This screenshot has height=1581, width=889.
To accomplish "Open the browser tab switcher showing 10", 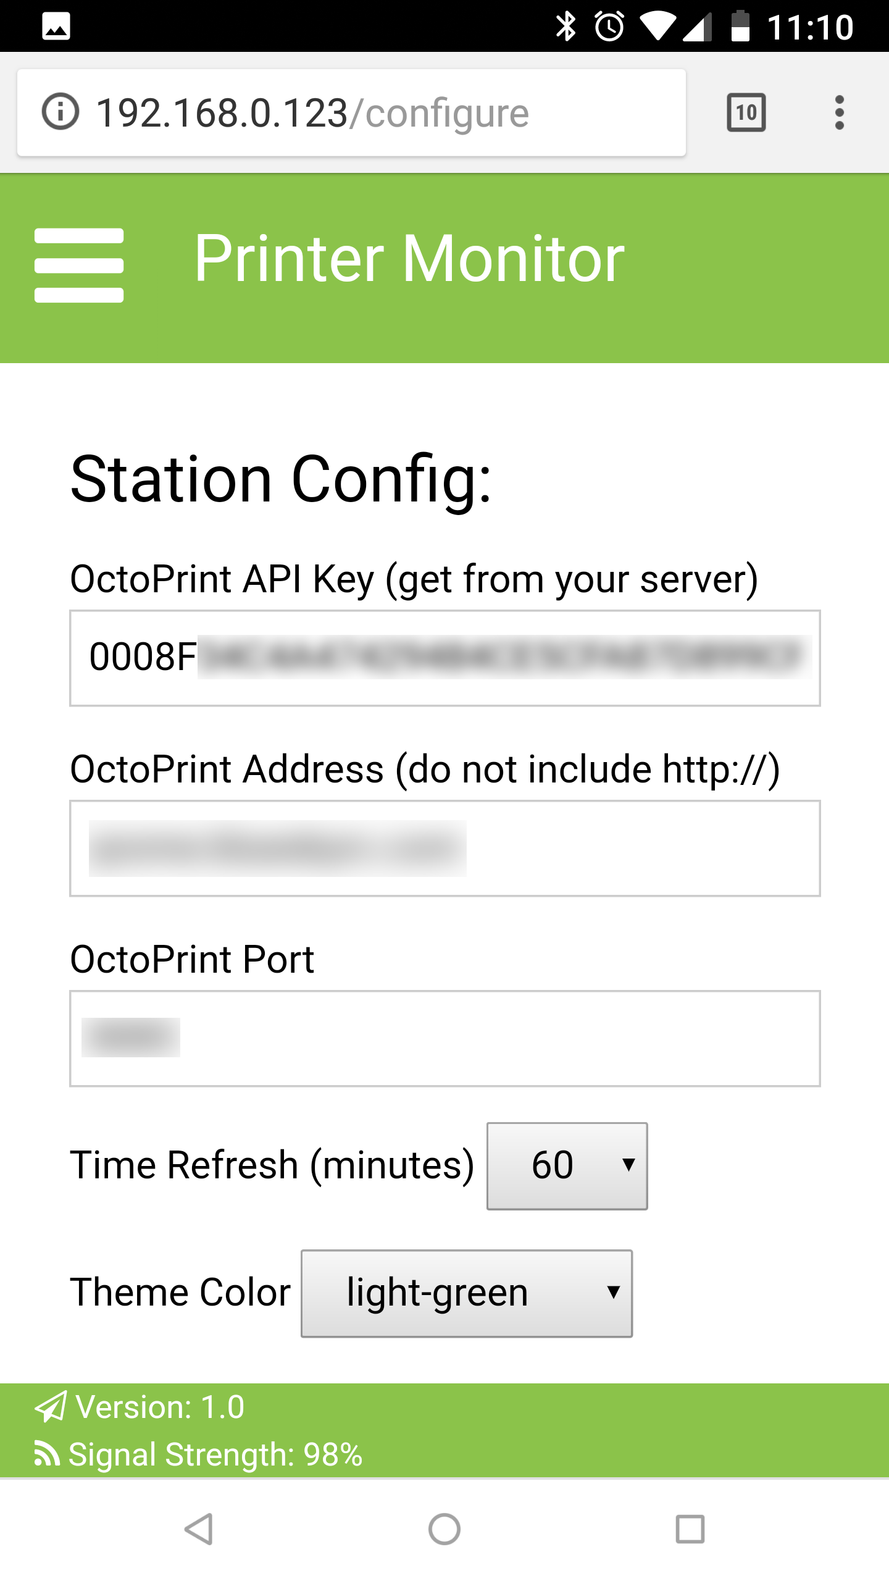I will pyautogui.click(x=746, y=112).
